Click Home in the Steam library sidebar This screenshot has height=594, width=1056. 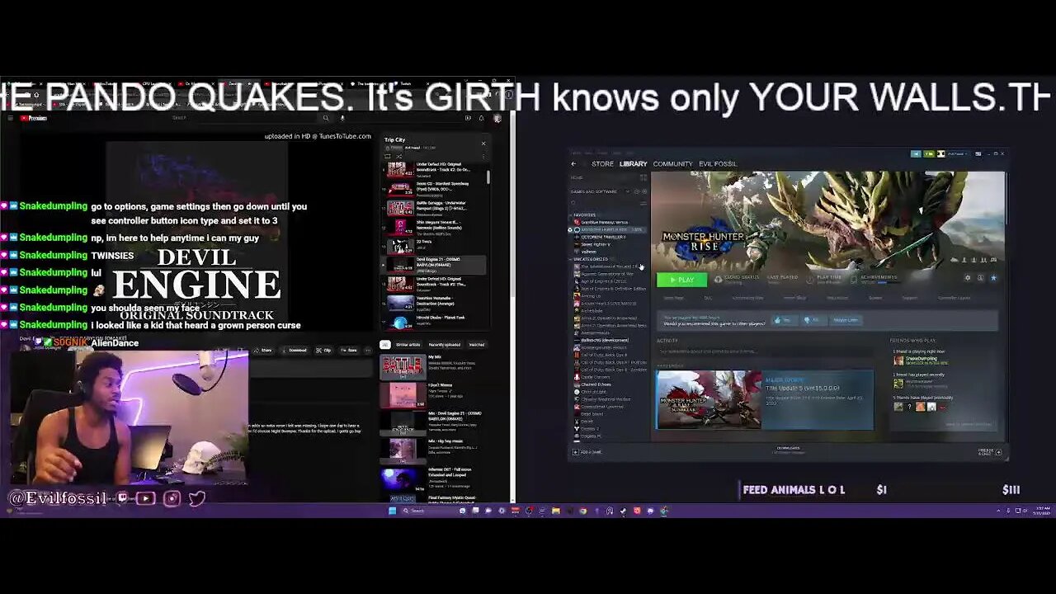click(577, 177)
